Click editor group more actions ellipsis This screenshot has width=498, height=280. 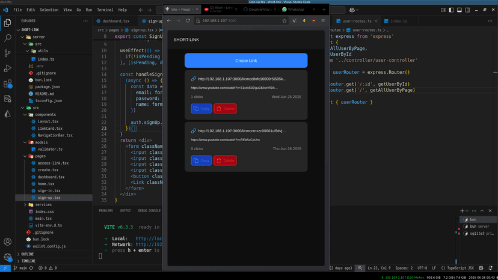click(490, 21)
